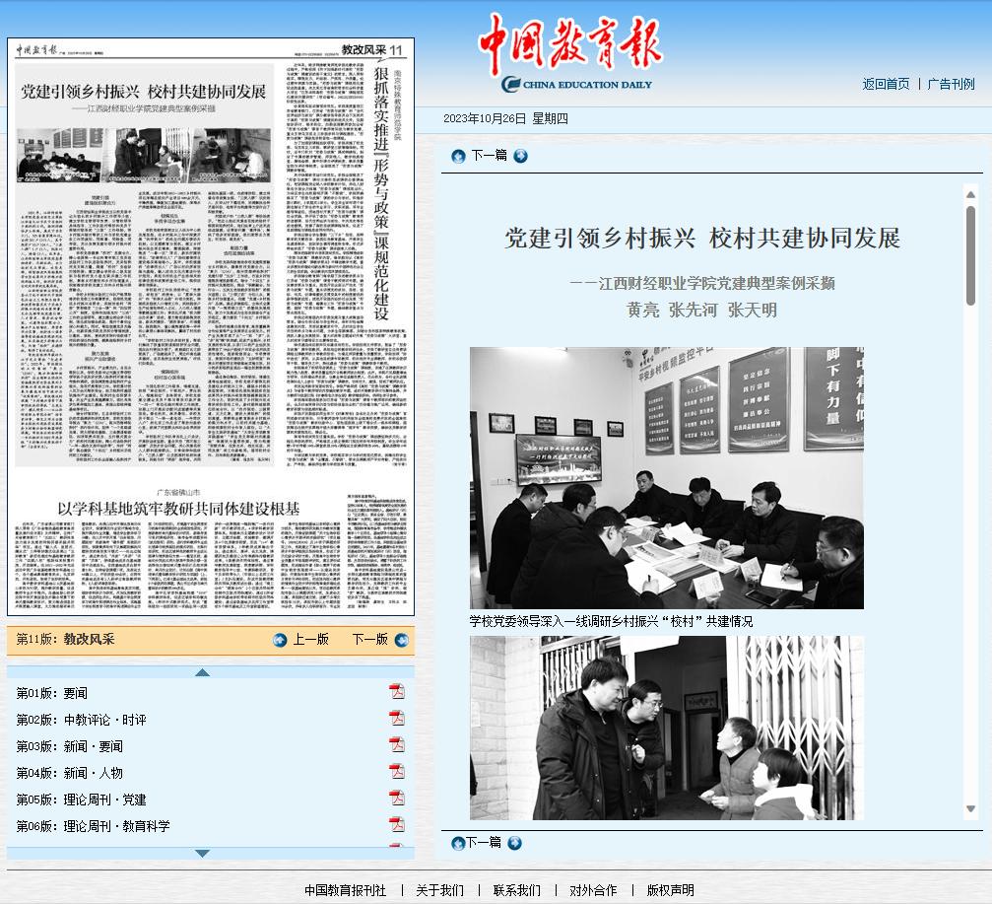Image resolution: width=992 pixels, height=904 pixels.
Task: Click the left arrow icon before 下一篇 below the article
Action: (458, 843)
